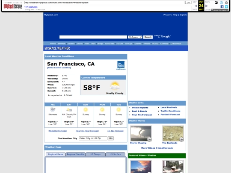Open the sunset sky featured video thumbnail
Image resolution: width=231 pixels, height=173 pixels.
pyautogui.click(x=141, y=167)
